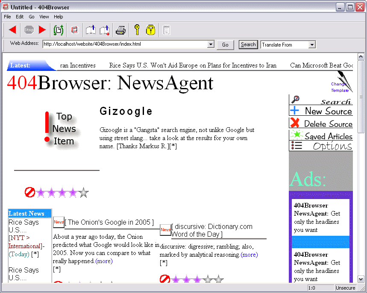Rate Gizoogle two stars
The width and height of the screenshot is (367, 293).
click(x=52, y=193)
